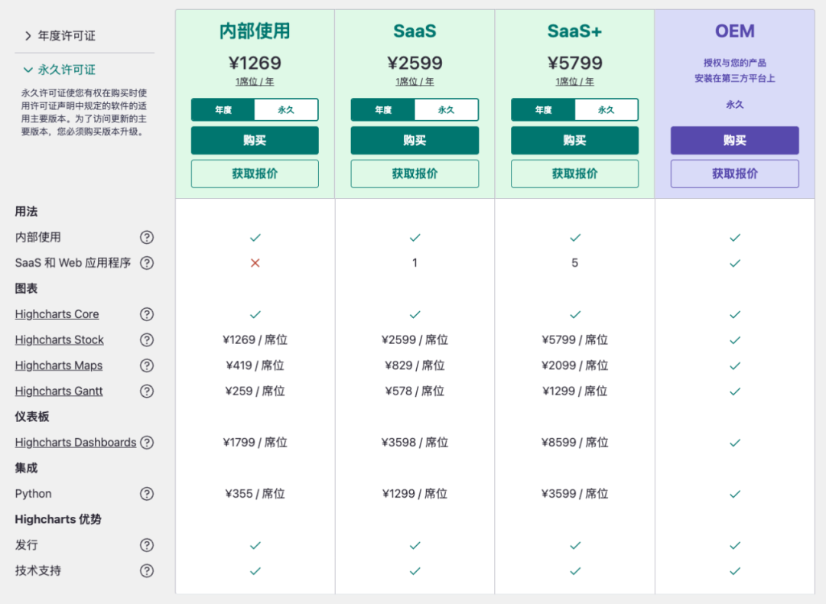Click help icon for SaaS 和 Web 应用程序
The image size is (826, 604).
pyautogui.click(x=147, y=263)
